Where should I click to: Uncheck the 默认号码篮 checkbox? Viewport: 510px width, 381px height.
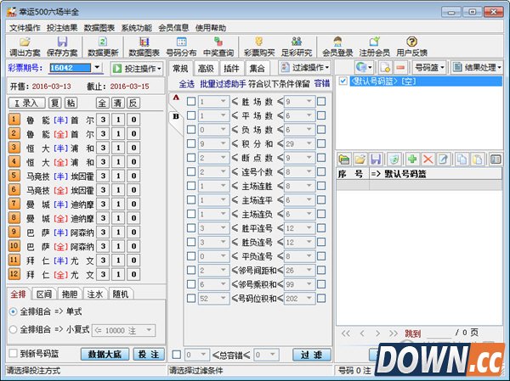click(343, 81)
